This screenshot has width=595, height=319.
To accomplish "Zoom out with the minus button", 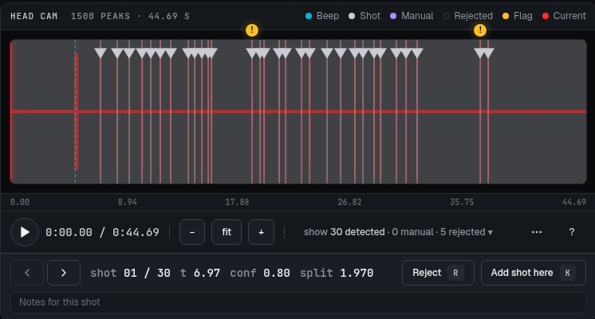I will [x=192, y=232].
